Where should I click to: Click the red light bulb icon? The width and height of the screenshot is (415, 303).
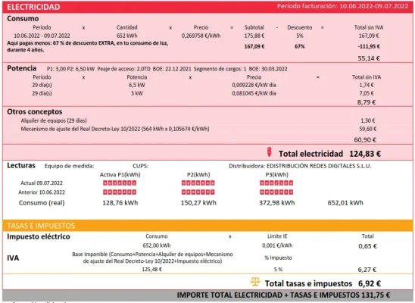click(x=270, y=152)
